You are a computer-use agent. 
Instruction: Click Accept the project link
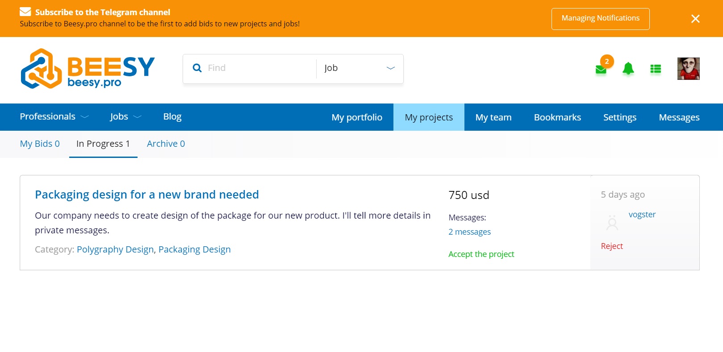tap(481, 254)
